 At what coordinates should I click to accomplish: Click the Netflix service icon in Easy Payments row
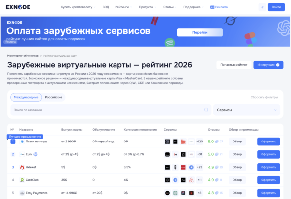(191, 193)
